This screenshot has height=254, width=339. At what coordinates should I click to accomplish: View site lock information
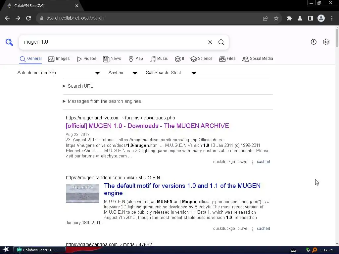(41, 18)
